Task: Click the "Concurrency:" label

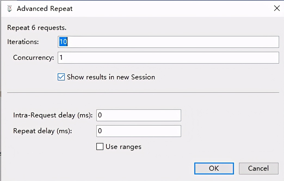Action: click(x=33, y=58)
